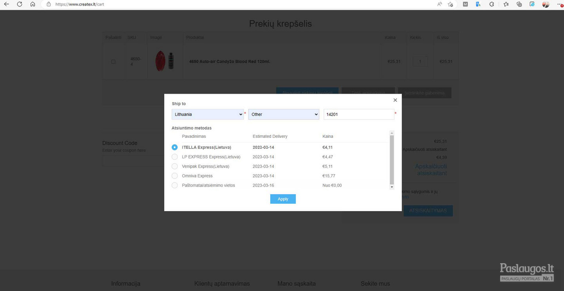Open the gray M extension
This screenshot has width=564, height=291.
[465, 4]
